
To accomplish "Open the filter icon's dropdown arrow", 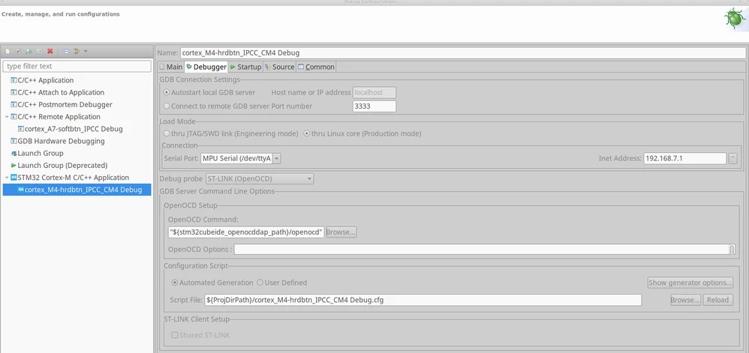I will coord(86,51).
